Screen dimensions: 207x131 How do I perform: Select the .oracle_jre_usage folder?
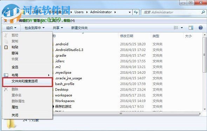click(x=68, y=78)
